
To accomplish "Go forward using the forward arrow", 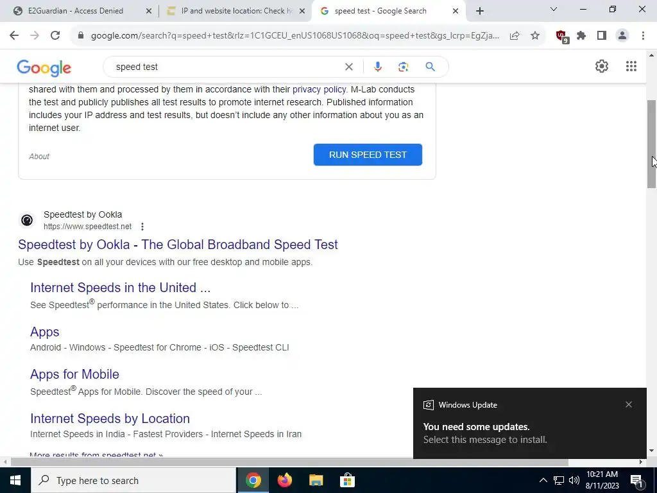I will pos(35,36).
